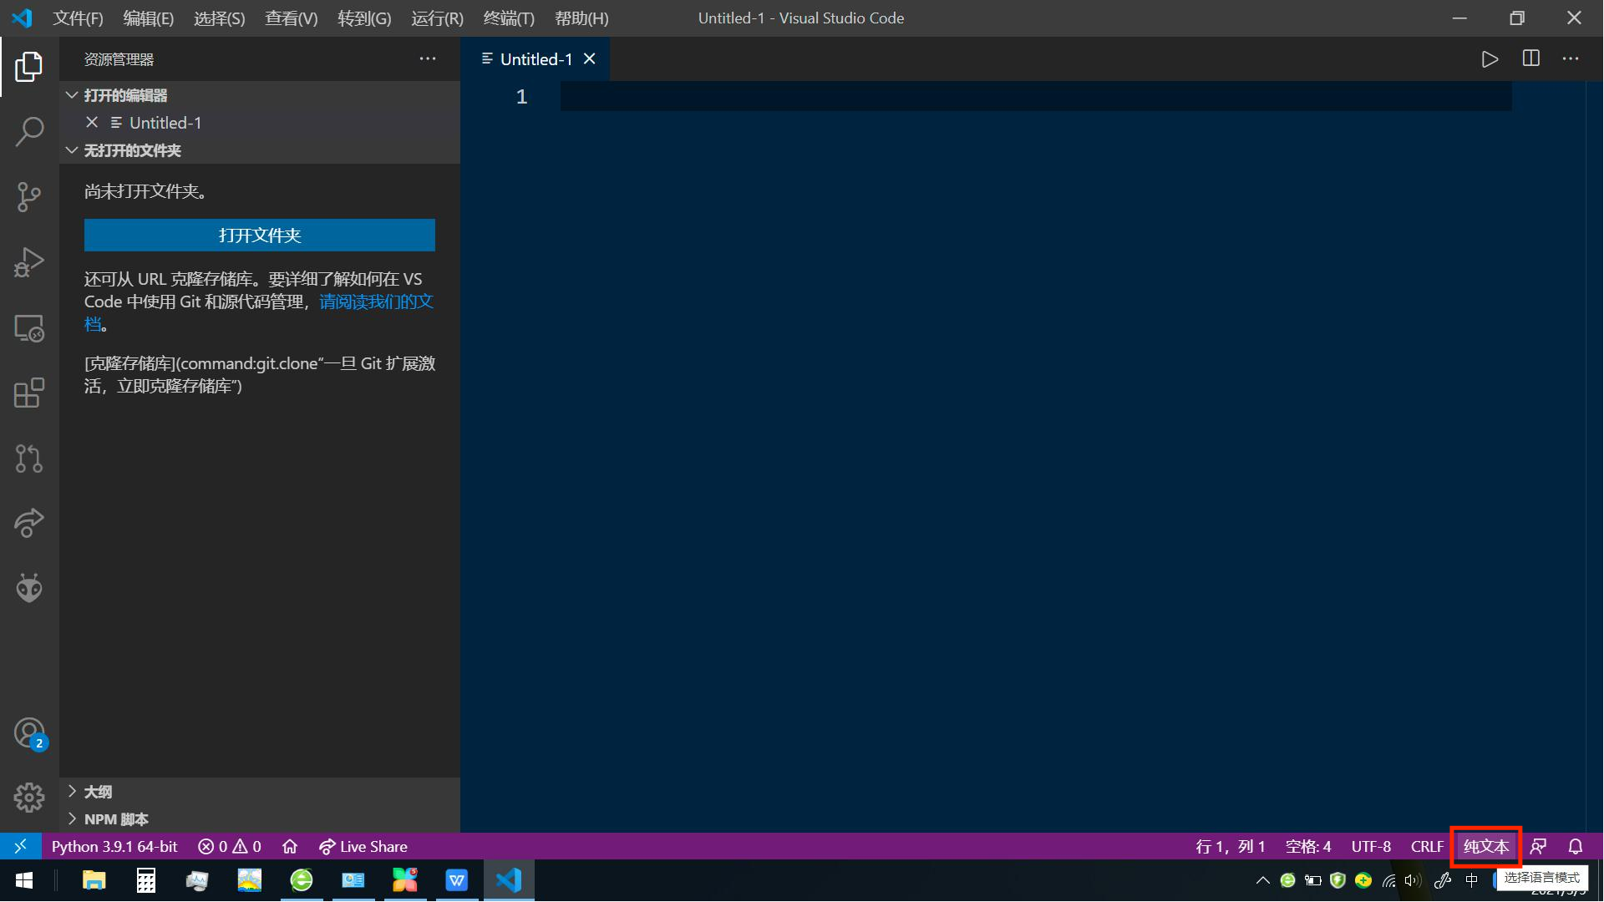The height and width of the screenshot is (902, 1604).
Task: Open the notifications bell in status bar
Action: coord(1575,847)
